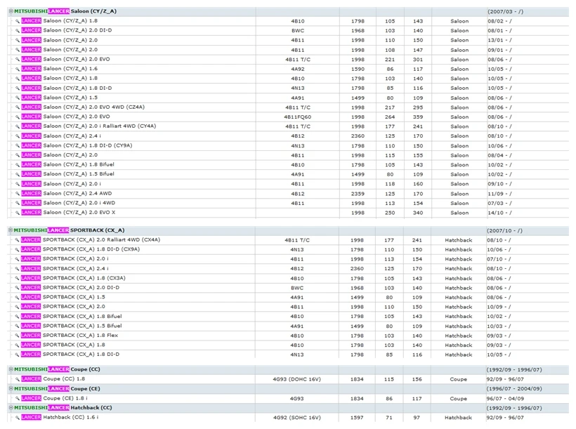The height and width of the screenshot is (429, 576).
Task: Open LANCER Hatchback (CC) 1.6 i link
Action: tap(60, 418)
